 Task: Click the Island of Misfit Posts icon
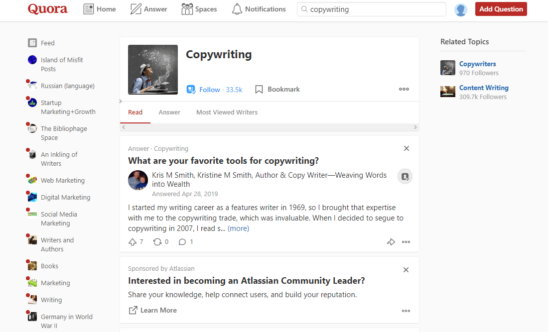pyautogui.click(x=32, y=60)
